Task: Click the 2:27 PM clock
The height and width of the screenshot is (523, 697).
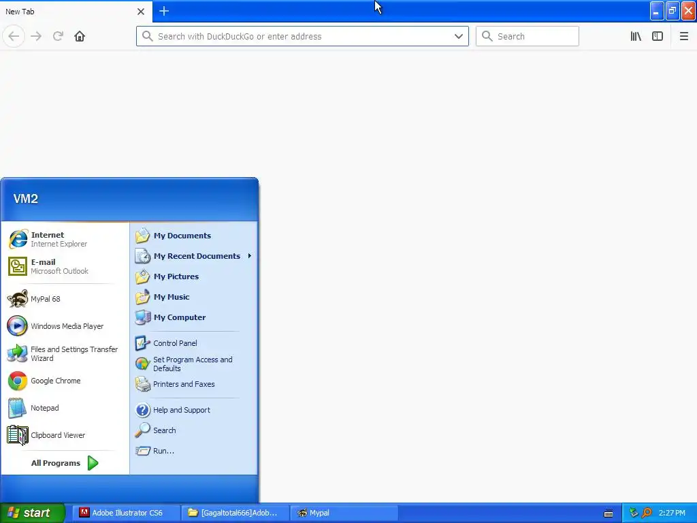Action: [x=672, y=513]
